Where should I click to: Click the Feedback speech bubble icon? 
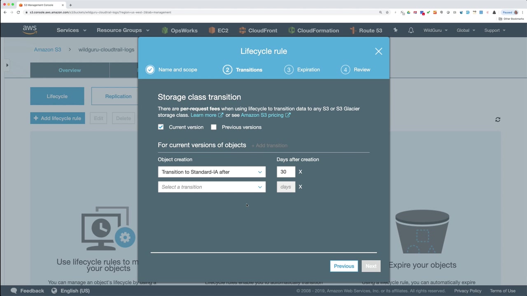coord(14,291)
